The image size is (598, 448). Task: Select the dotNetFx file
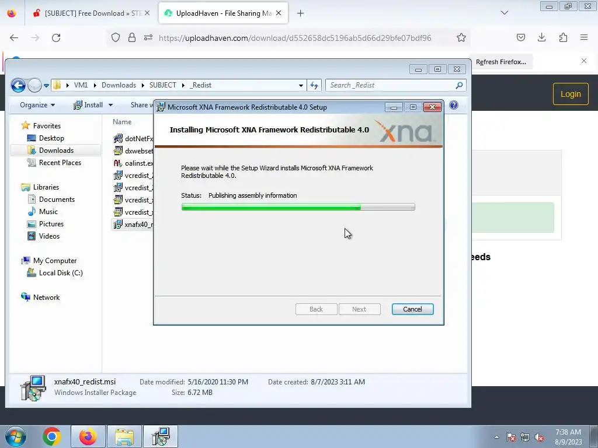click(133, 138)
